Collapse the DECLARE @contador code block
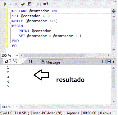 10,11
